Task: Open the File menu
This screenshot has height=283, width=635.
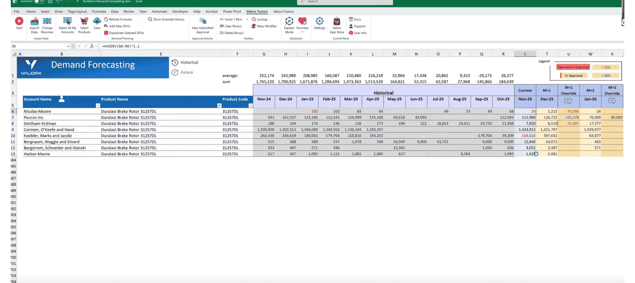Action: coord(16,11)
